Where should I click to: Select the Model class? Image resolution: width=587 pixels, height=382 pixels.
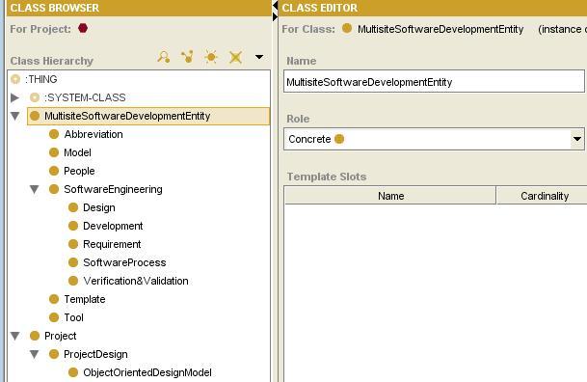77,152
